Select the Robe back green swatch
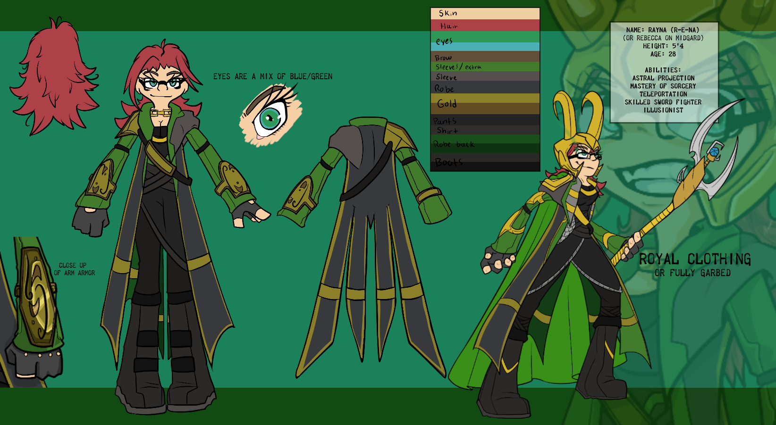 [x=485, y=144]
